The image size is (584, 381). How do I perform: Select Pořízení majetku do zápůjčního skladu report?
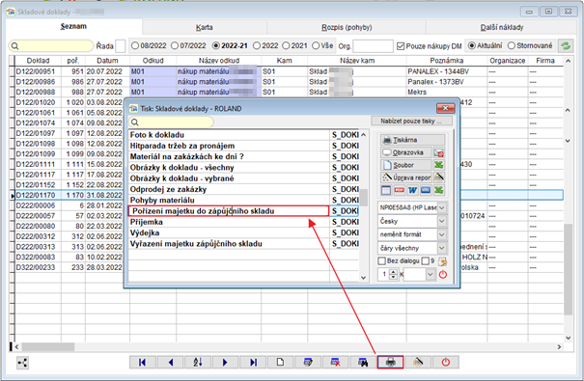point(229,211)
